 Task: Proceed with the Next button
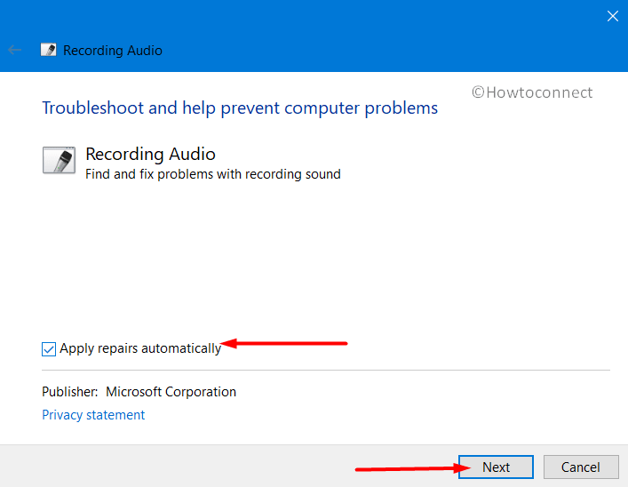pyautogui.click(x=496, y=467)
